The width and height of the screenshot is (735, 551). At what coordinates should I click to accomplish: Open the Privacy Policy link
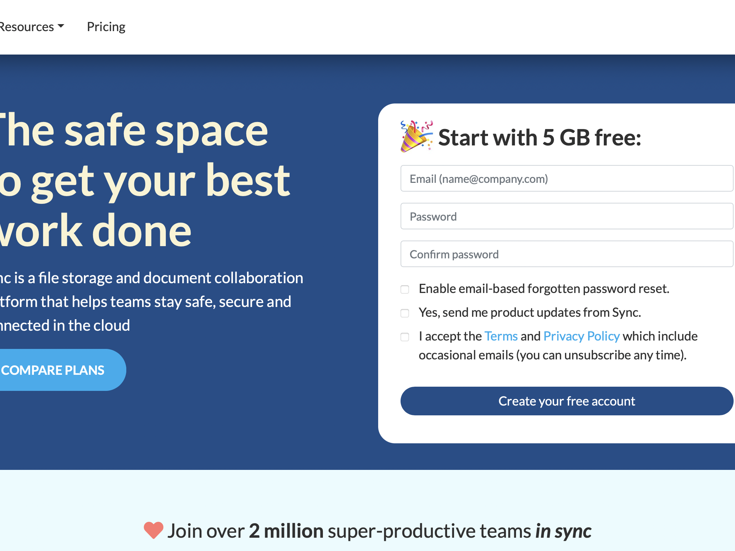[581, 336]
